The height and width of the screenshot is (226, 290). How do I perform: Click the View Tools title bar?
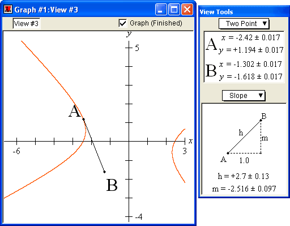pos(244,12)
